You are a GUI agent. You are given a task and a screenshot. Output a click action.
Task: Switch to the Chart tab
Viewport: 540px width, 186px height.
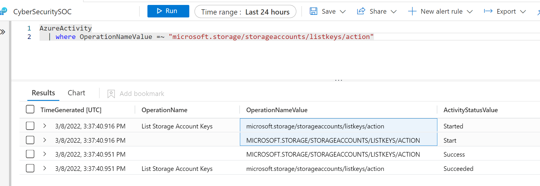[x=76, y=93]
